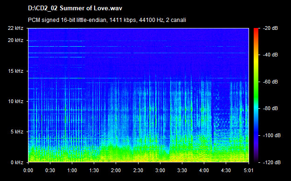Click the '5:01' end time label

point(248,170)
